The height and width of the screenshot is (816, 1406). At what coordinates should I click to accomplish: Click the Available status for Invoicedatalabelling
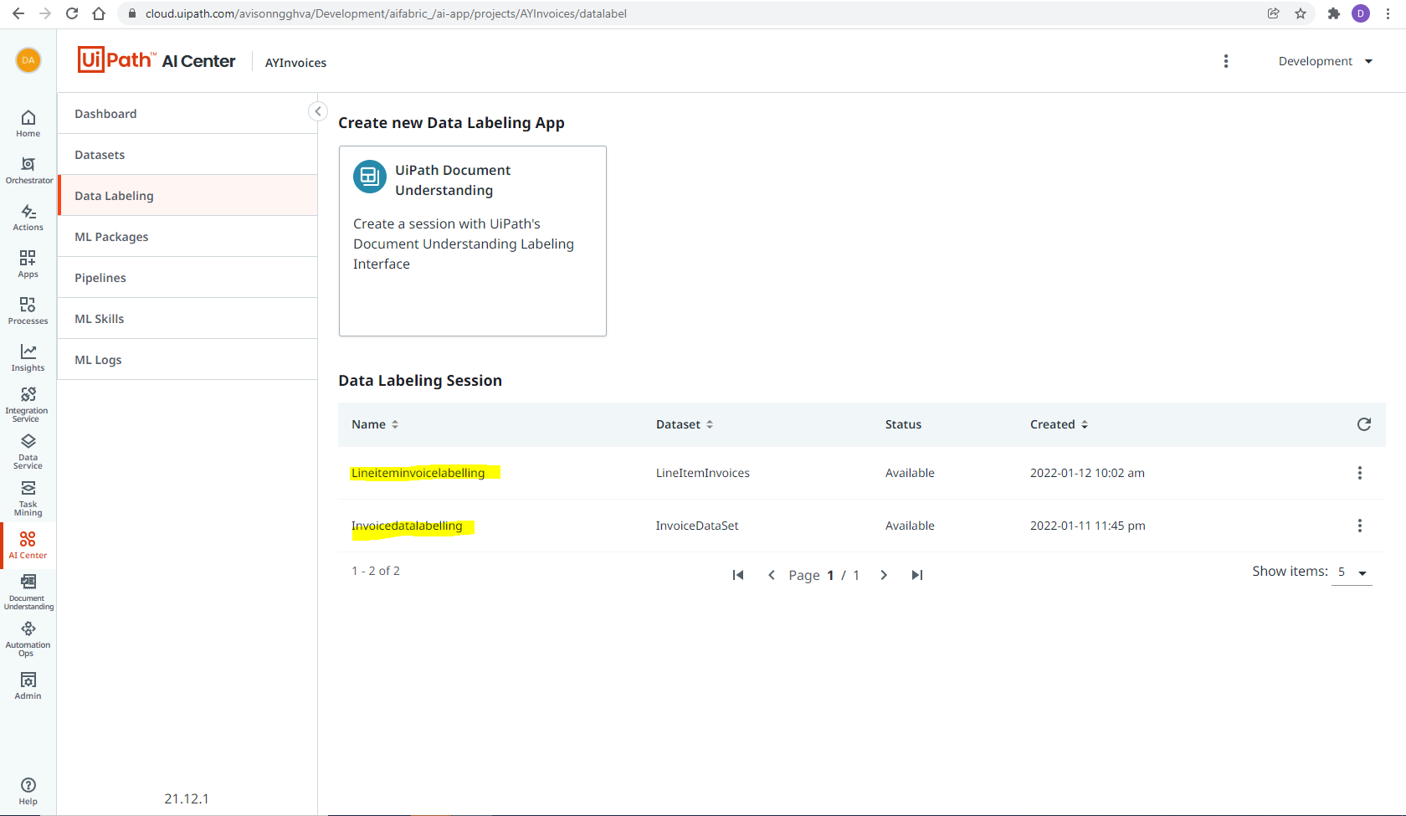[910, 526]
